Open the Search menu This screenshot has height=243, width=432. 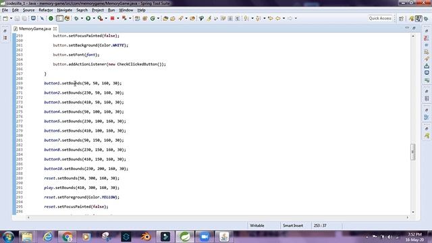(x=82, y=10)
